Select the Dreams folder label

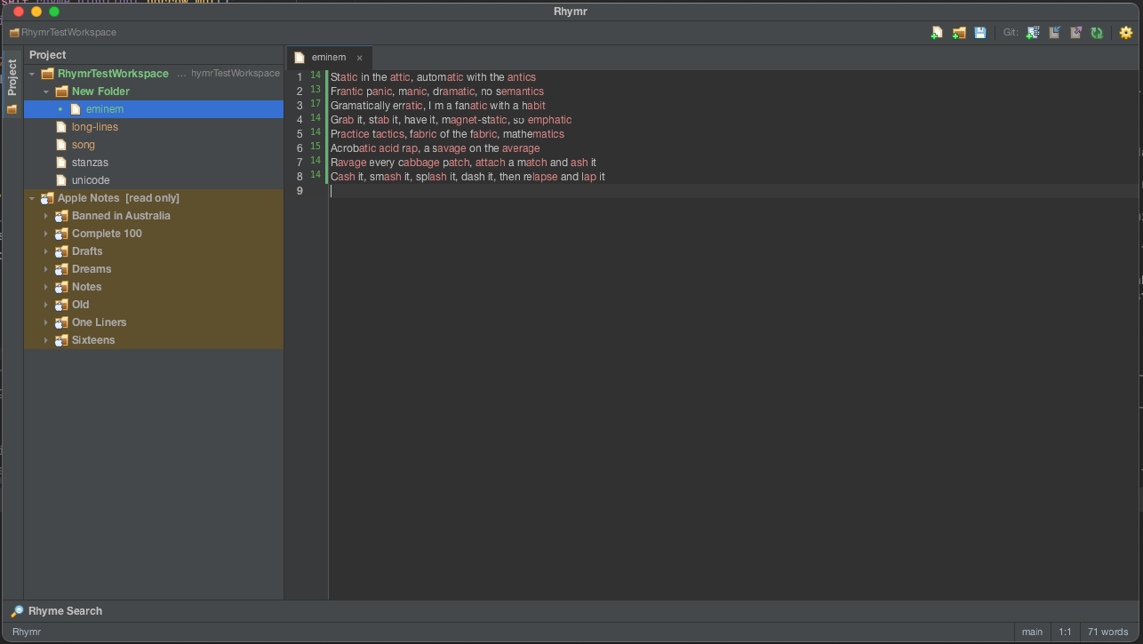(x=92, y=269)
